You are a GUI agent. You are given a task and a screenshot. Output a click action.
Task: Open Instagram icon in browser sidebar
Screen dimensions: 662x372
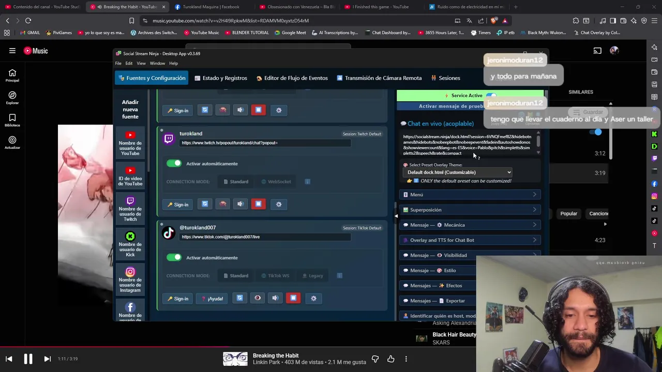[654, 196]
